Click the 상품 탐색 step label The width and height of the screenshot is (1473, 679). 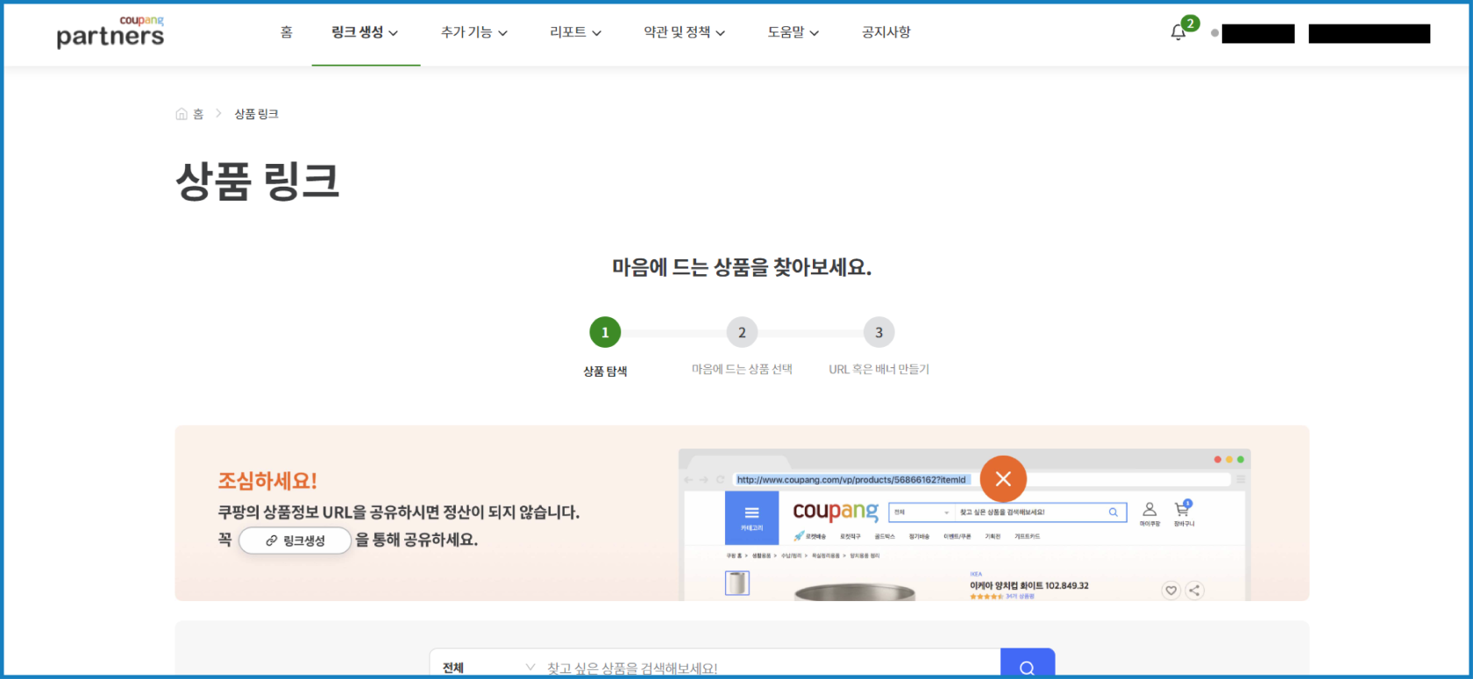[x=605, y=371]
